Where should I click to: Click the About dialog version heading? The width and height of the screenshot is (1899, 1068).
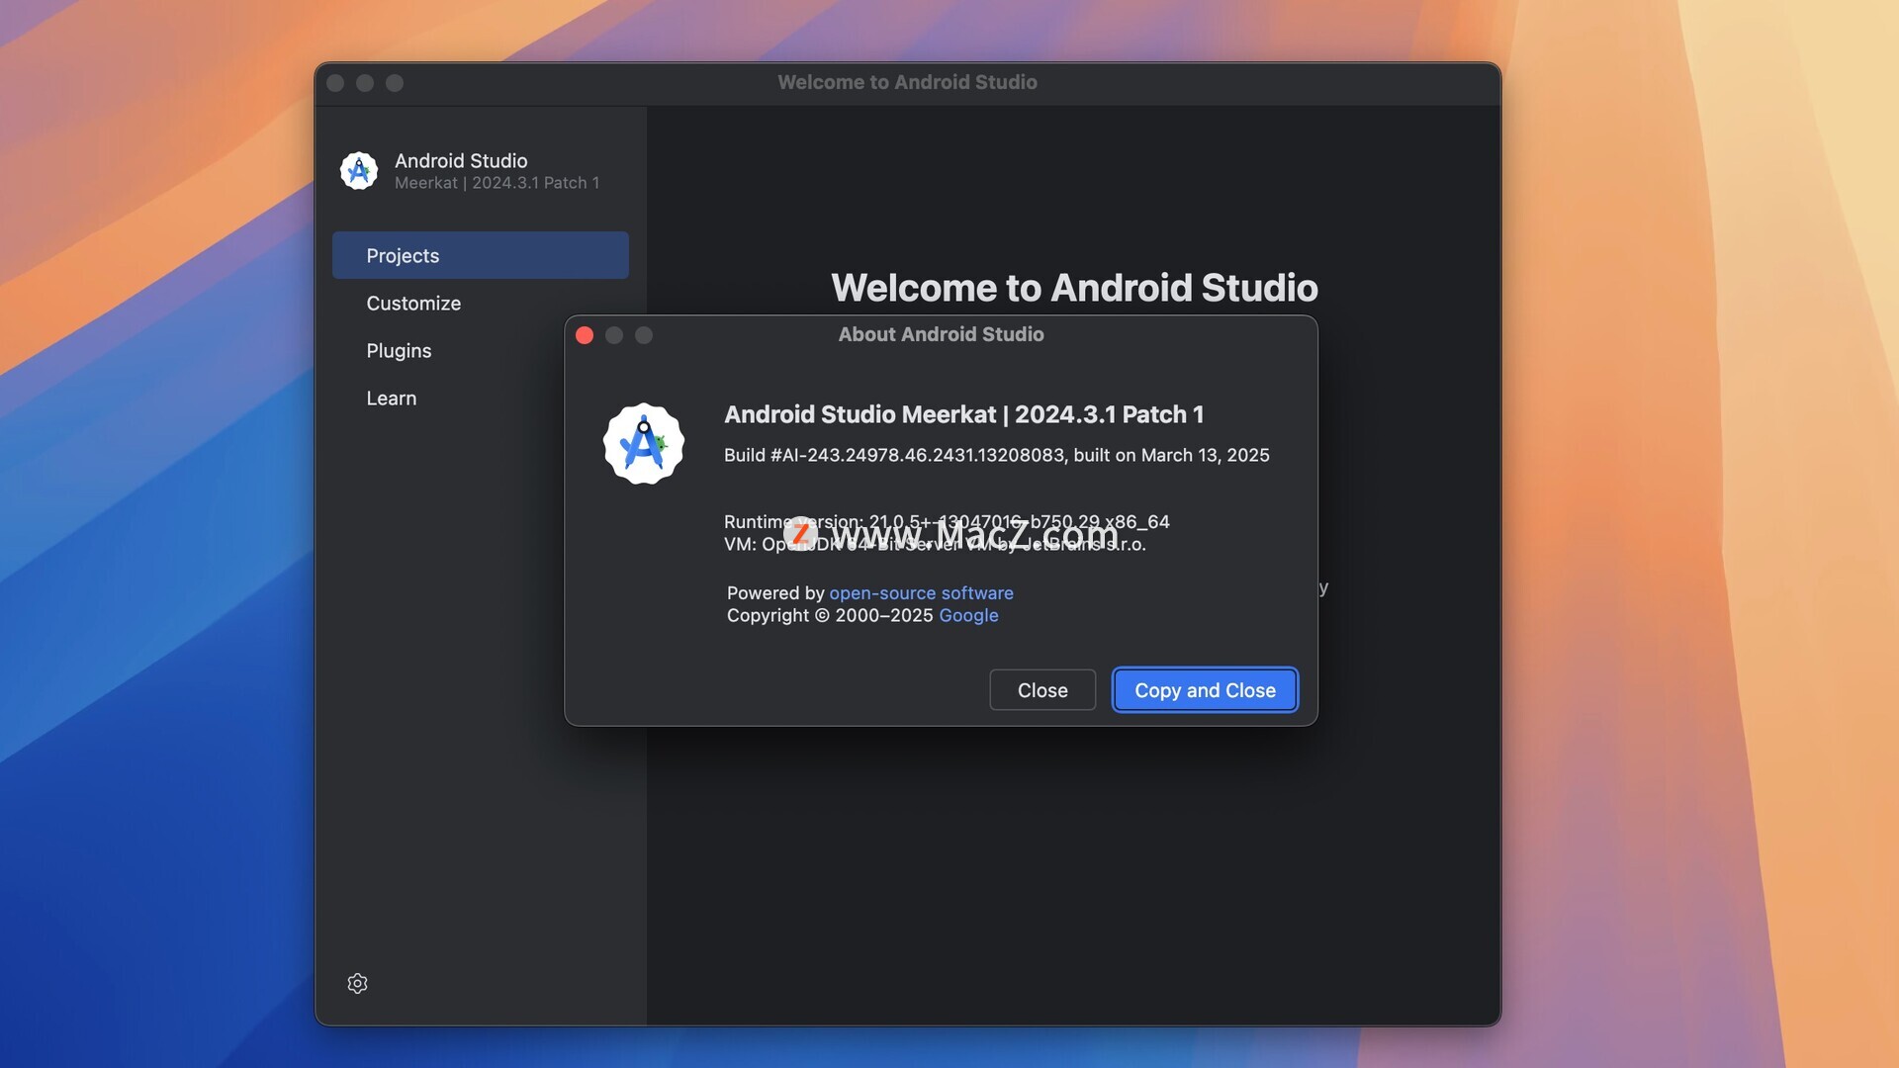[963, 414]
